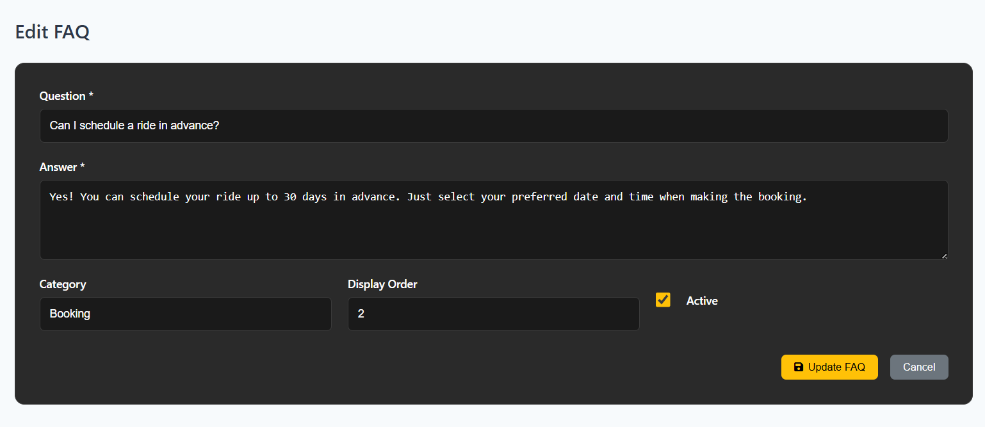
Task: Select the number 2 in Display Order
Action: pyautogui.click(x=360, y=313)
